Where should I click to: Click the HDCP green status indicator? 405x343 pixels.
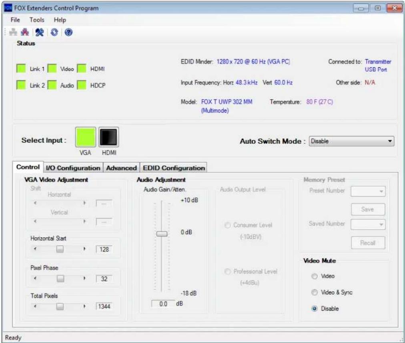tap(82, 85)
